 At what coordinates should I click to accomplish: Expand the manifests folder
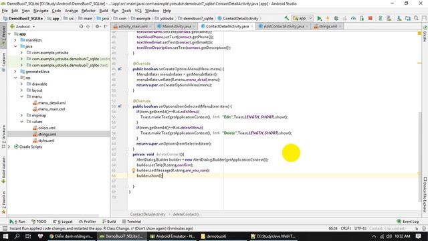[x=15, y=40]
